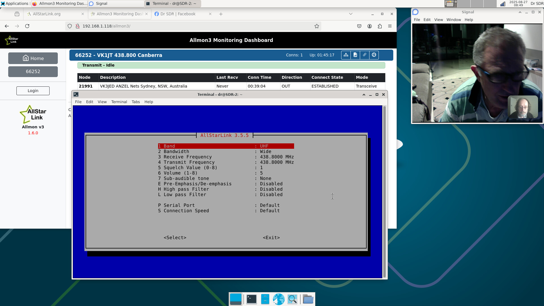Close the AllStarLink.org tab

83,14
